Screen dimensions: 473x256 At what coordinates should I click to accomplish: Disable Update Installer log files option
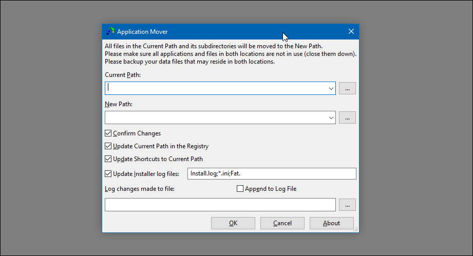(108, 174)
